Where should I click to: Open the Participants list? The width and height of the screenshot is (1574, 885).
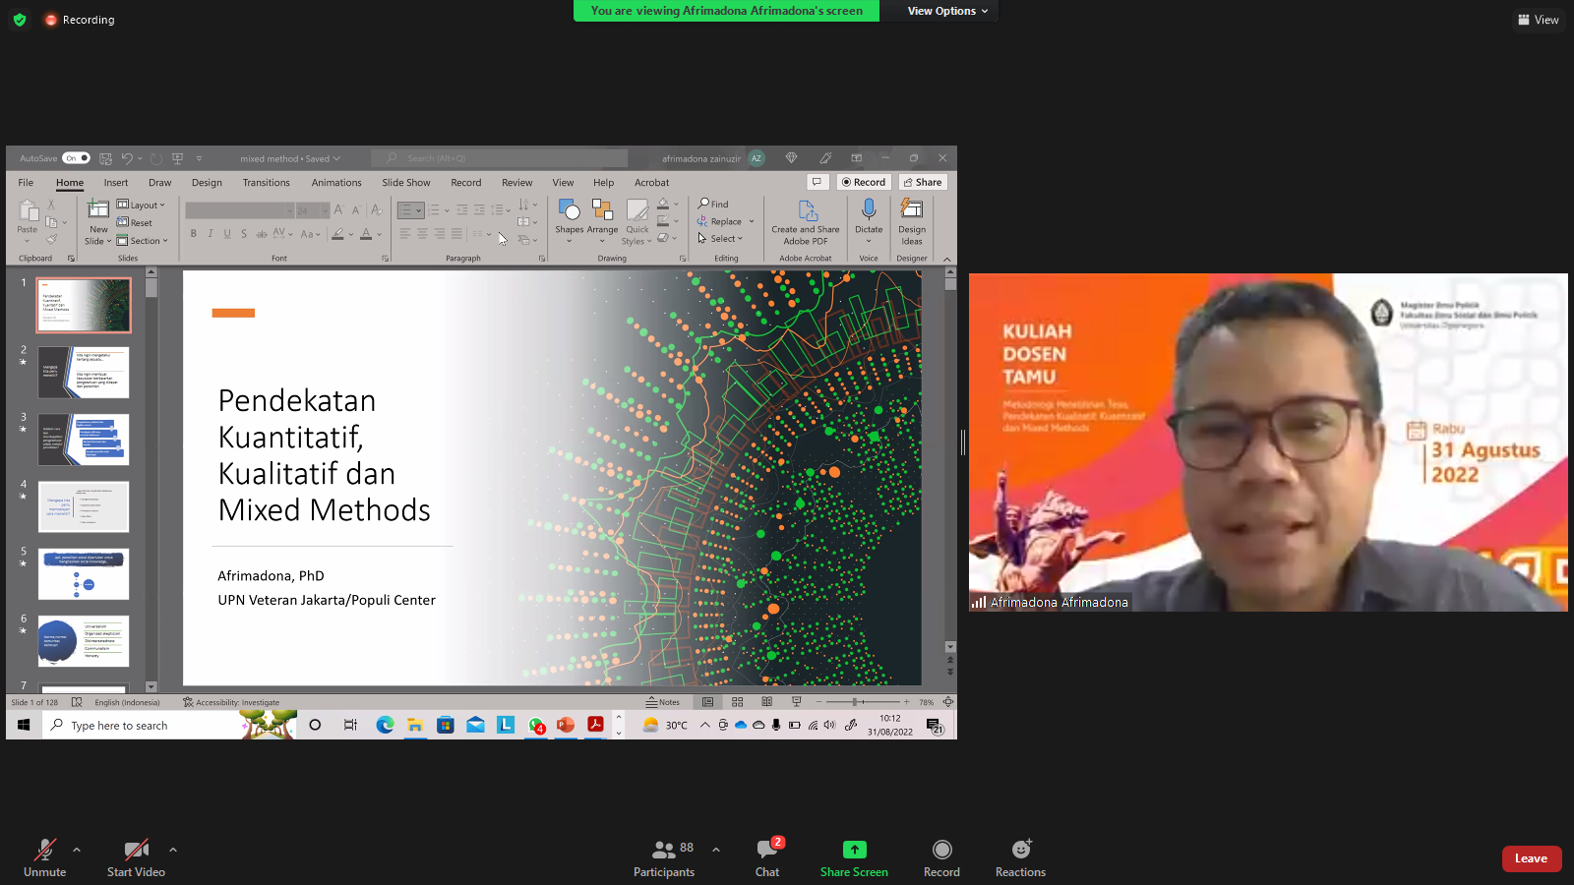664,850
